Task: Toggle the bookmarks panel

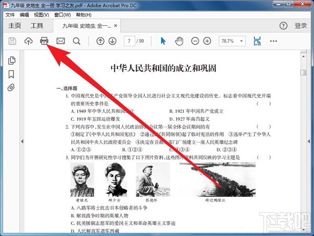Action: click(11, 74)
